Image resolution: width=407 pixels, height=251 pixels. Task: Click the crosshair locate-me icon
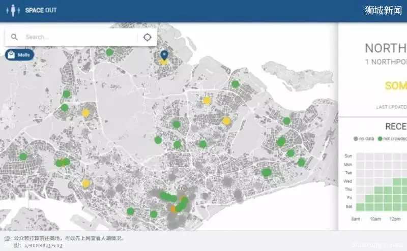coord(147,37)
